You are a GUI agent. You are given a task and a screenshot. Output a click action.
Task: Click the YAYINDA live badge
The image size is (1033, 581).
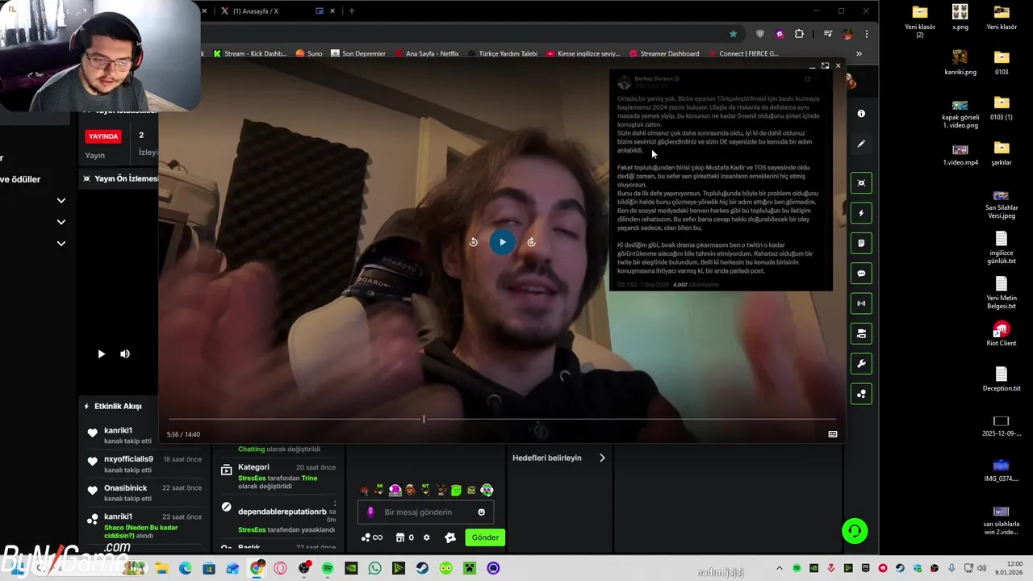point(103,136)
